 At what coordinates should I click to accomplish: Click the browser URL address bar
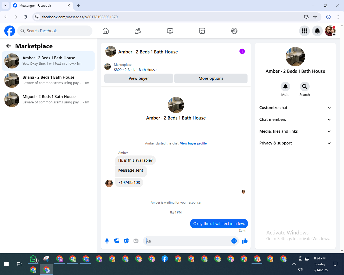(x=172, y=17)
